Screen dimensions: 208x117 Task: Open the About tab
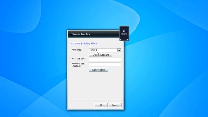click(x=94, y=43)
